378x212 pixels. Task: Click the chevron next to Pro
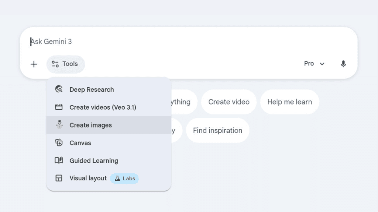point(322,64)
